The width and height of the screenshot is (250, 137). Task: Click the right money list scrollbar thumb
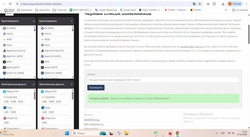pos(73,96)
